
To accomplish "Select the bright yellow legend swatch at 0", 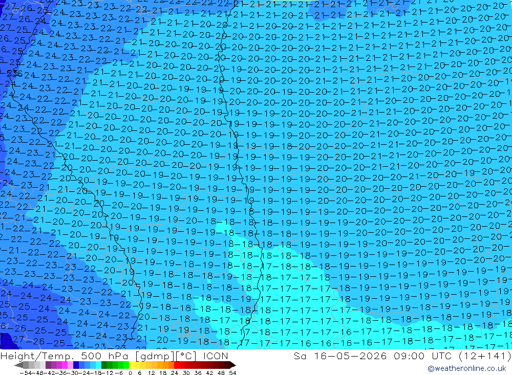I will 132,365.
